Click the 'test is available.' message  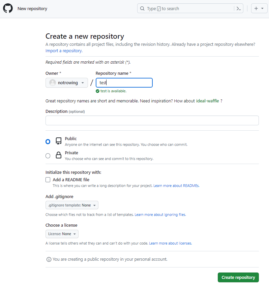pyautogui.click(x=113, y=91)
